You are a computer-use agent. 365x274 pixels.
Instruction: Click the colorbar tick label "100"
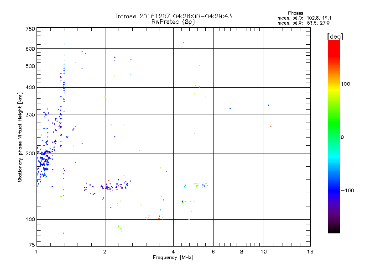[345, 84]
